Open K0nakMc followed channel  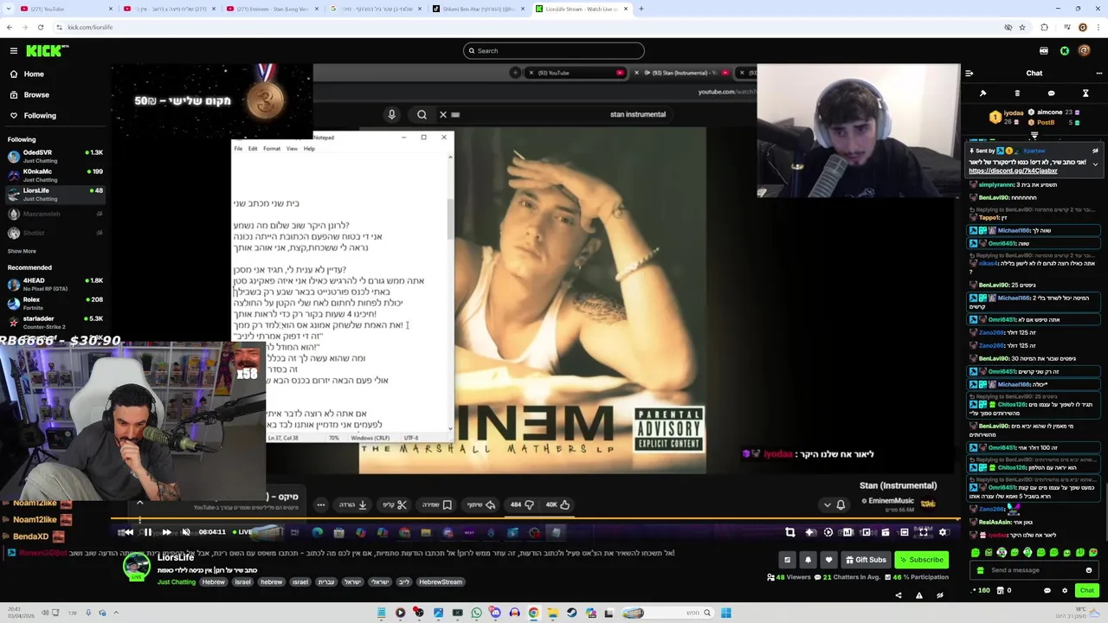pyautogui.click(x=55, y=175)
